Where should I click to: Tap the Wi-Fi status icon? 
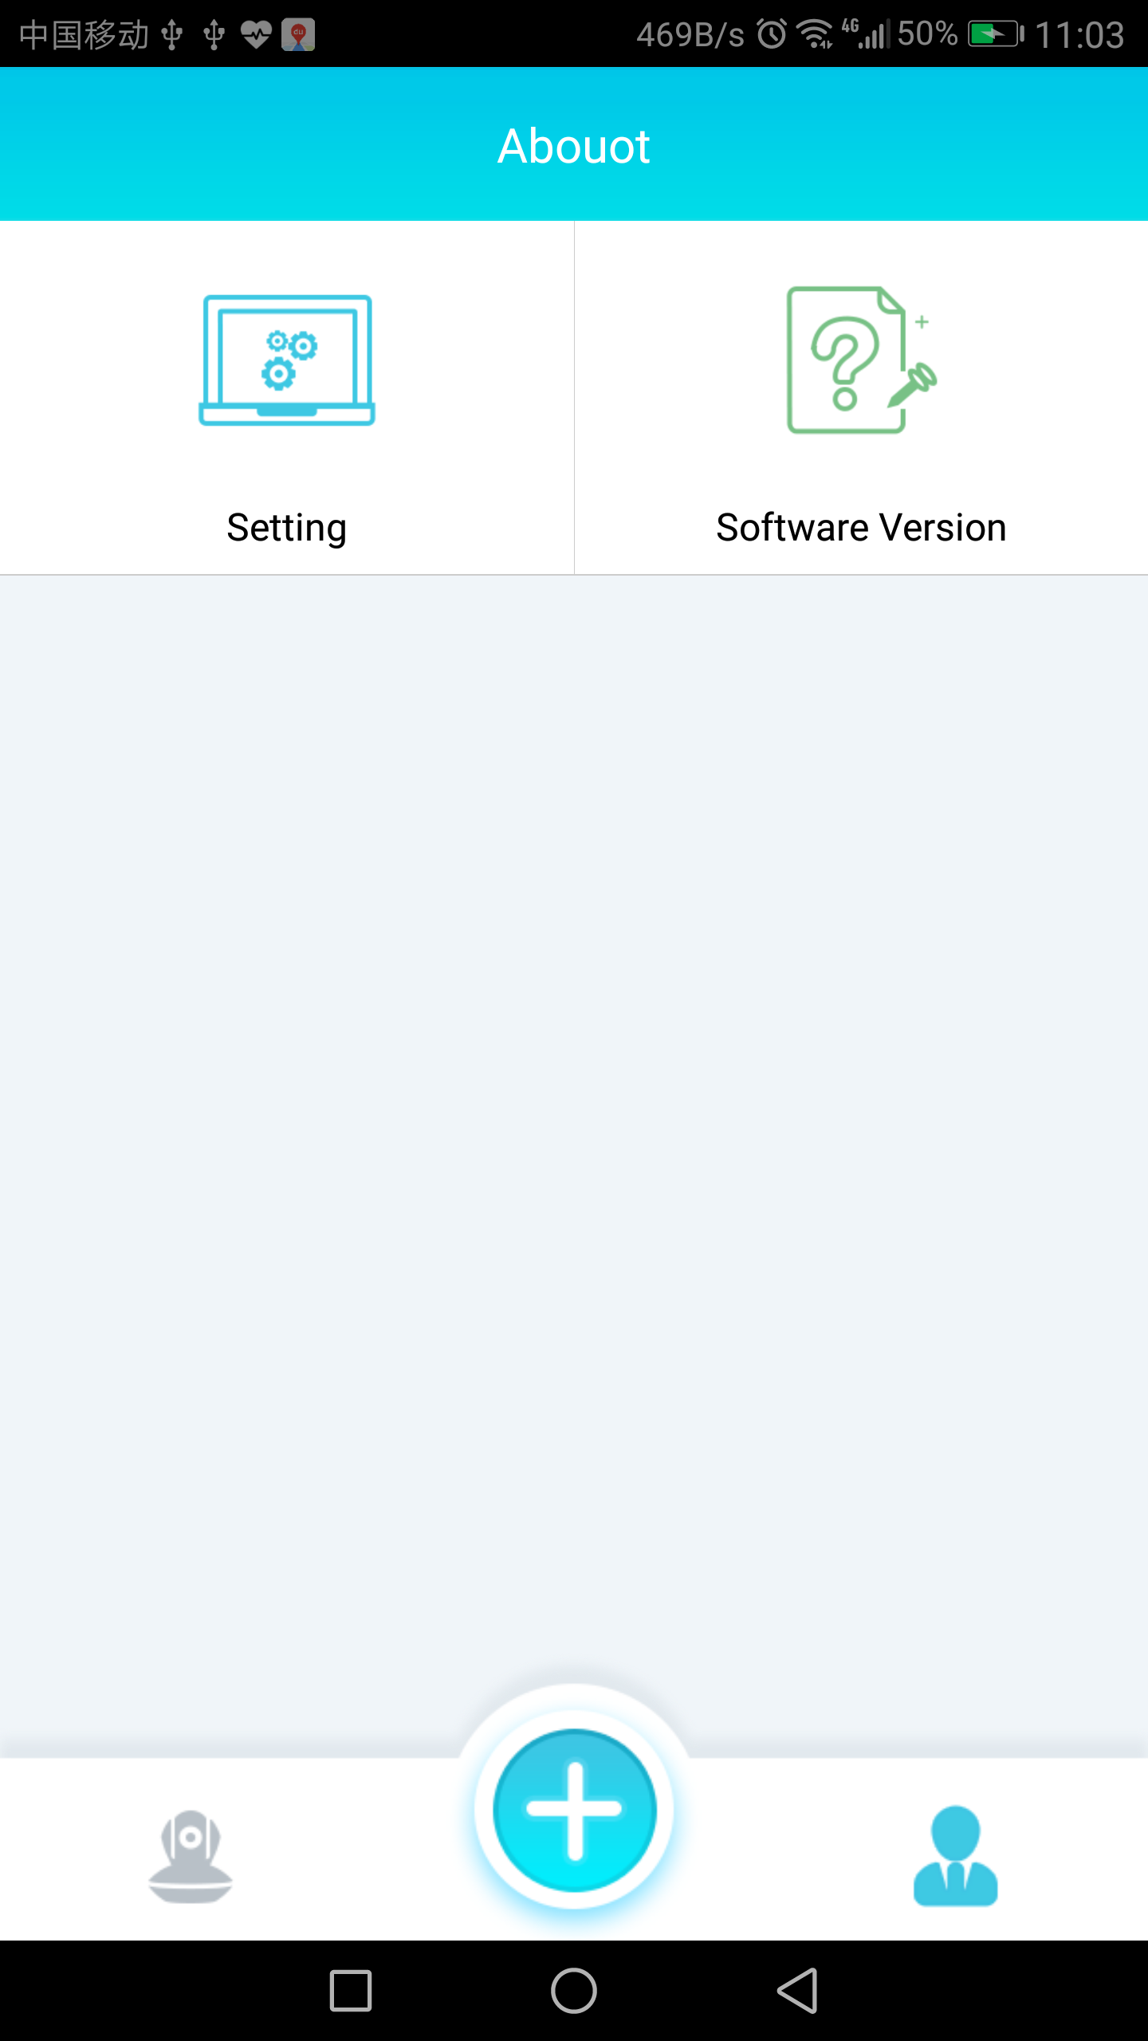pyautogui.click(x=815, y=34)
